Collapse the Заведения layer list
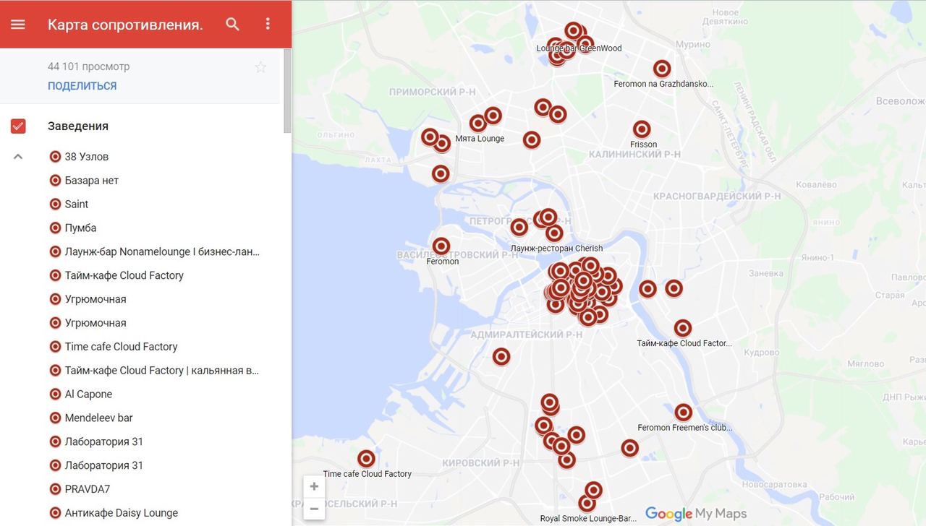926x526 pixels. point(18,157)
